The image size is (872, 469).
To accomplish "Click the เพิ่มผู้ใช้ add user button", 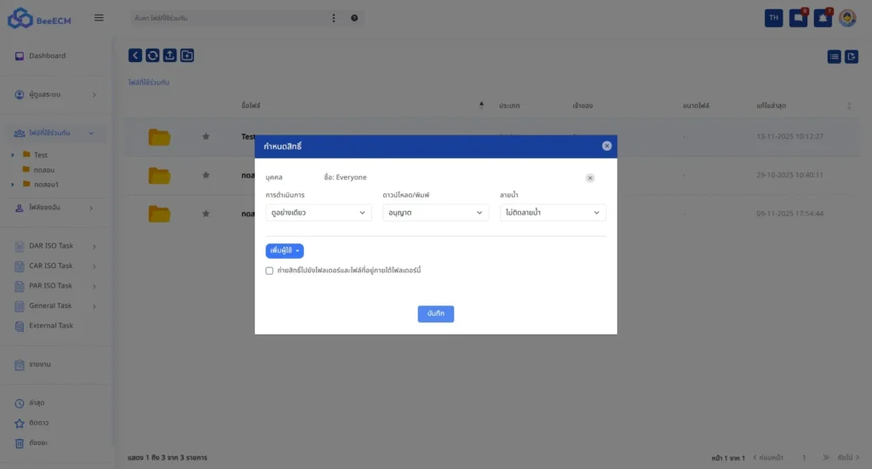I will tap(284, 251).
